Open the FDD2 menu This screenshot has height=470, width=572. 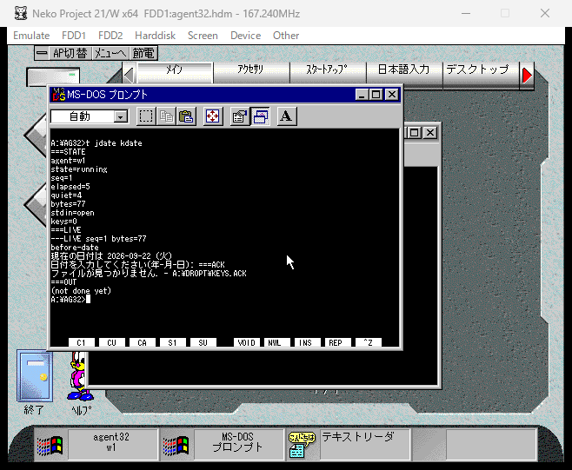[110, 36]
